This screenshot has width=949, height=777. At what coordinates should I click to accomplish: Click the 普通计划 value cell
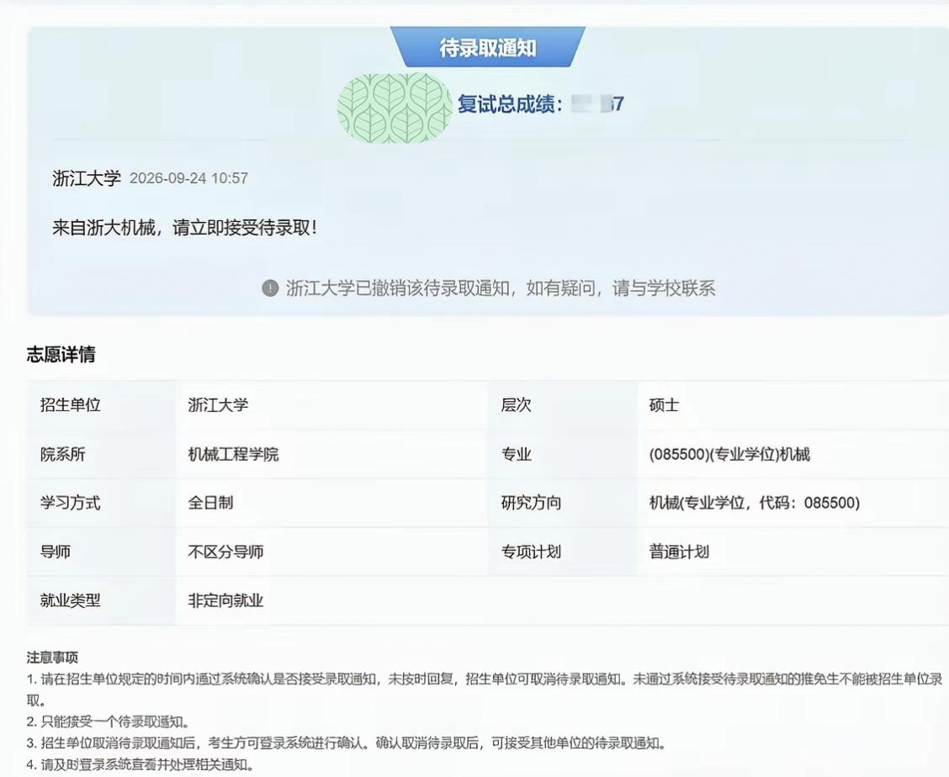(x=793, y=552)
